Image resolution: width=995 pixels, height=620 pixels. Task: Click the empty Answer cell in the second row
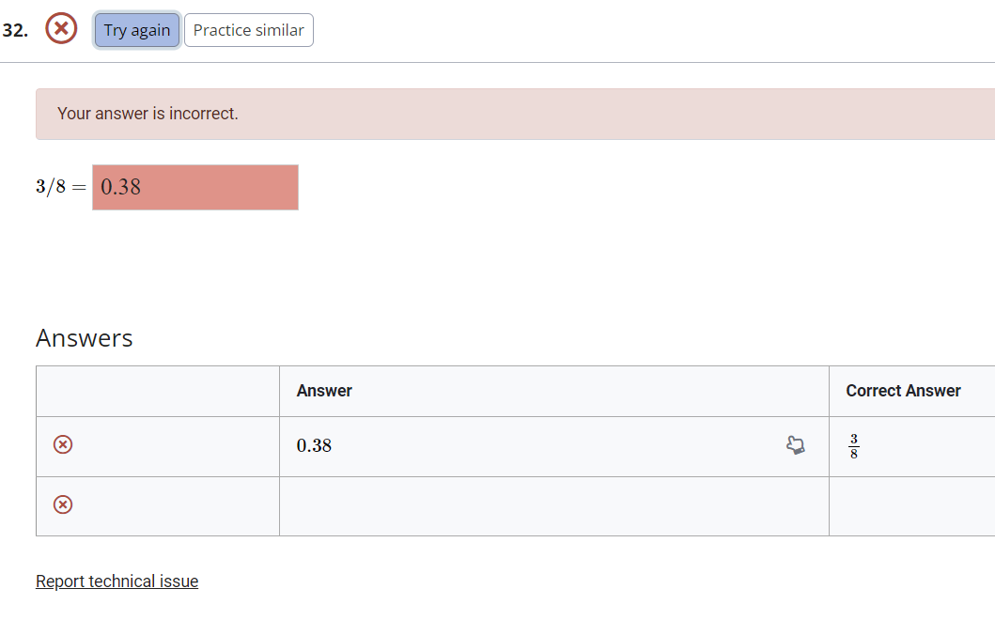(554, 506)
